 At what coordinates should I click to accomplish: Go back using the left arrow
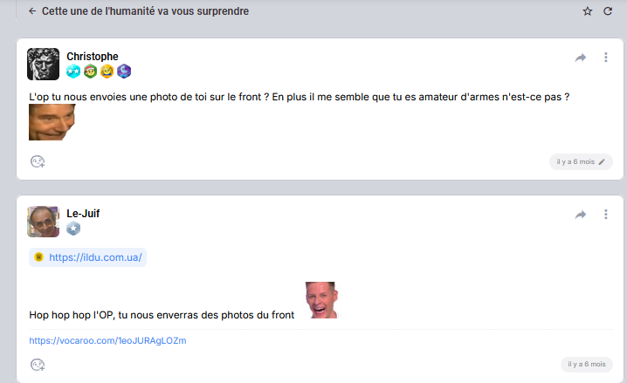point(32,11)
